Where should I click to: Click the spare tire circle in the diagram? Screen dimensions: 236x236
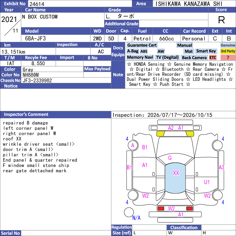[129, 212]
